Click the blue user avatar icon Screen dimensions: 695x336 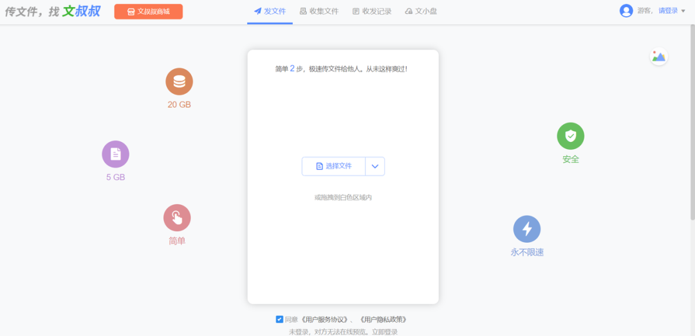tap(626, 11)
